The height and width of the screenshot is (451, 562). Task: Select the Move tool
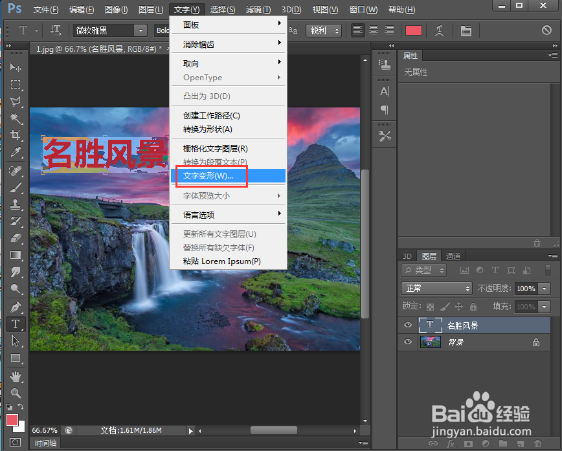click(16, 67)
